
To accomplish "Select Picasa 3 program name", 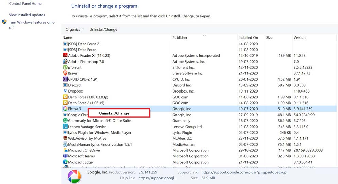I will point(74,109).
